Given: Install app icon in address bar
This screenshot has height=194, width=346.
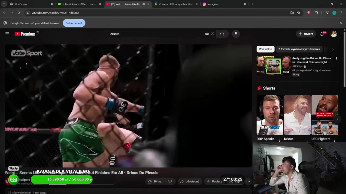Looking at the screenshot, I should pos(292,13).
